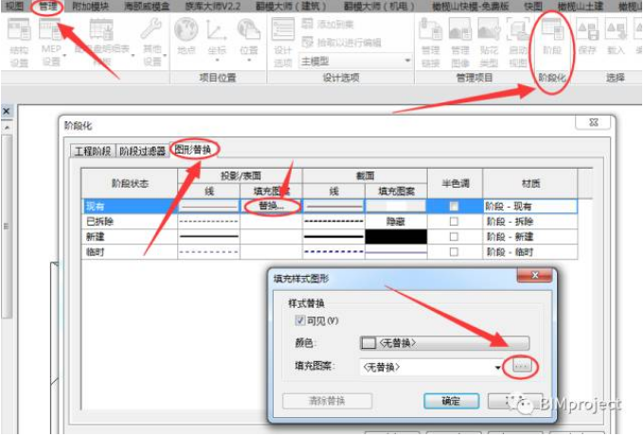Click the fill pattern browse ... button
The height and width of the screenshot is (436, 644).
point(522,366)
